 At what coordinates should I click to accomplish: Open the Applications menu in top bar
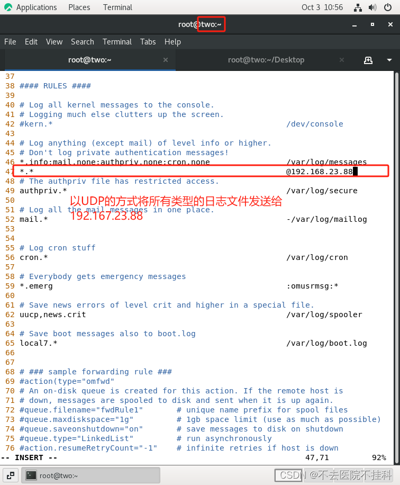pyautogui.click(x=37, y=7)
